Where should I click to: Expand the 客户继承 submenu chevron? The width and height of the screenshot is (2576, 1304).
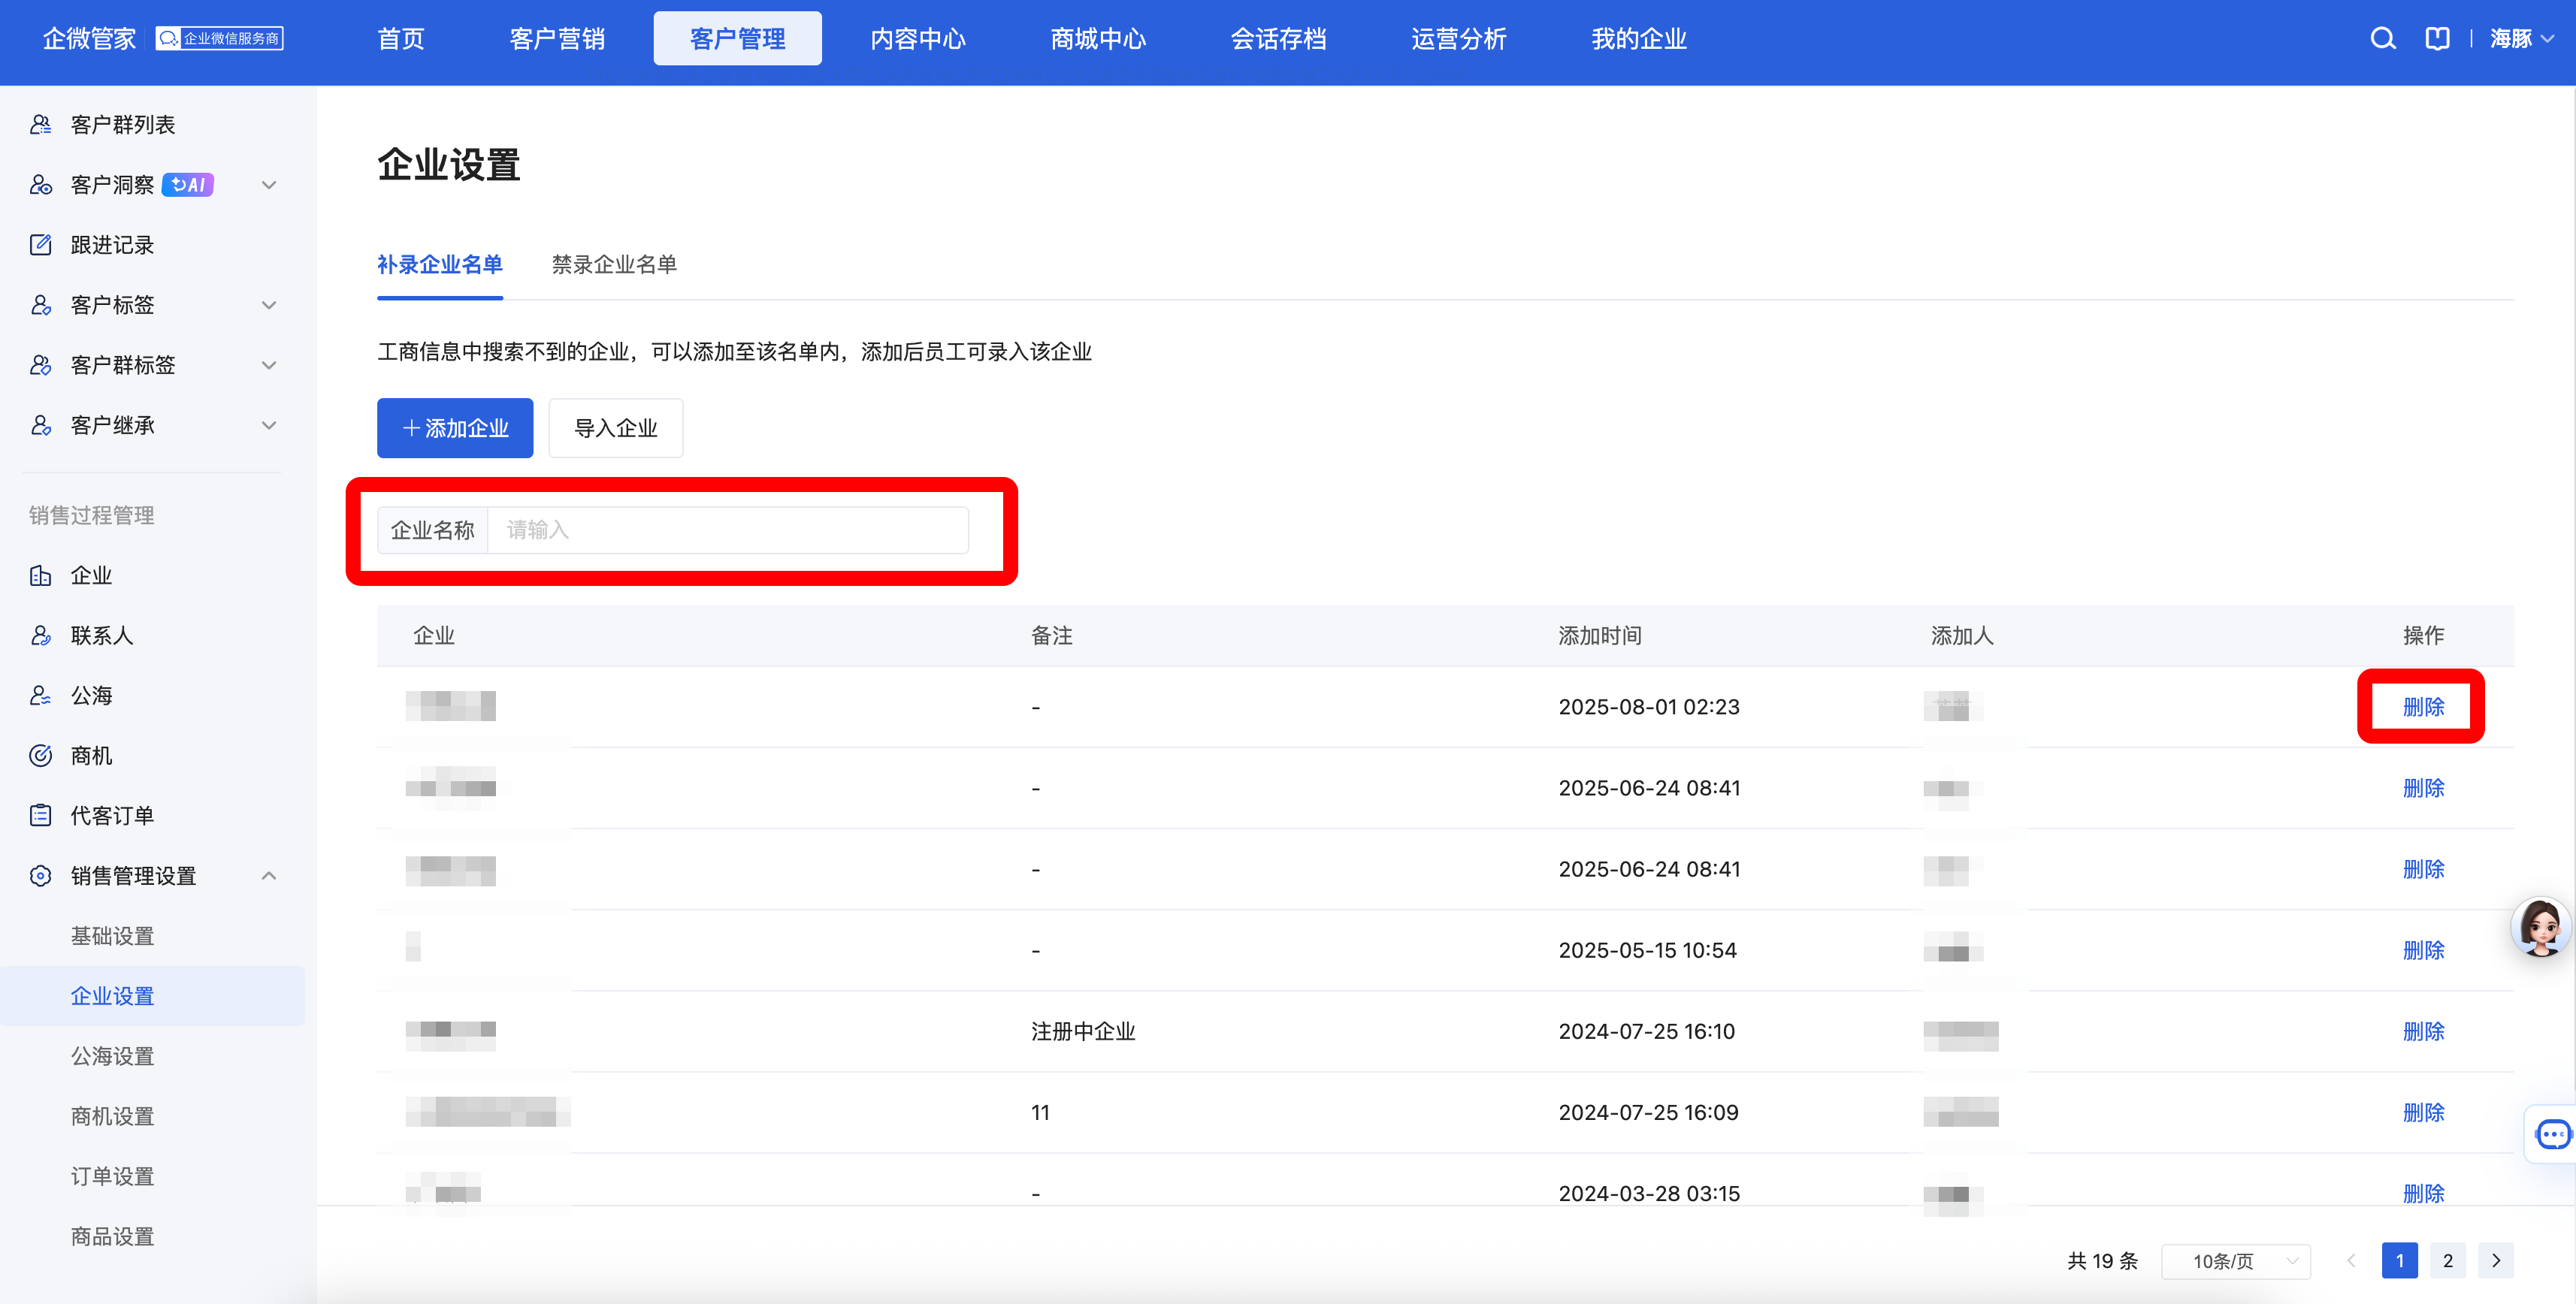point(268,426)
